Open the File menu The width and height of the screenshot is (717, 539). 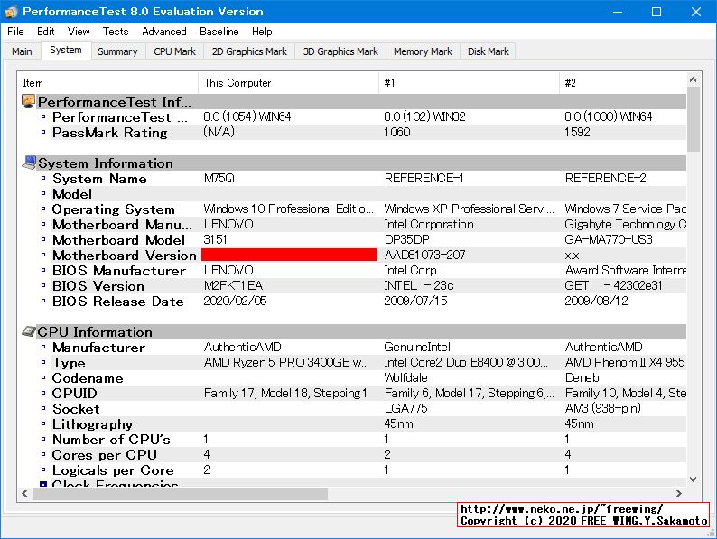coord(15,32)
